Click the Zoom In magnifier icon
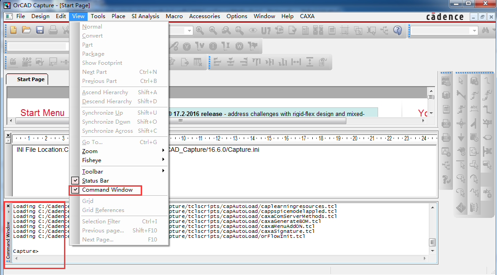497x275 pixels. point(200,30)
